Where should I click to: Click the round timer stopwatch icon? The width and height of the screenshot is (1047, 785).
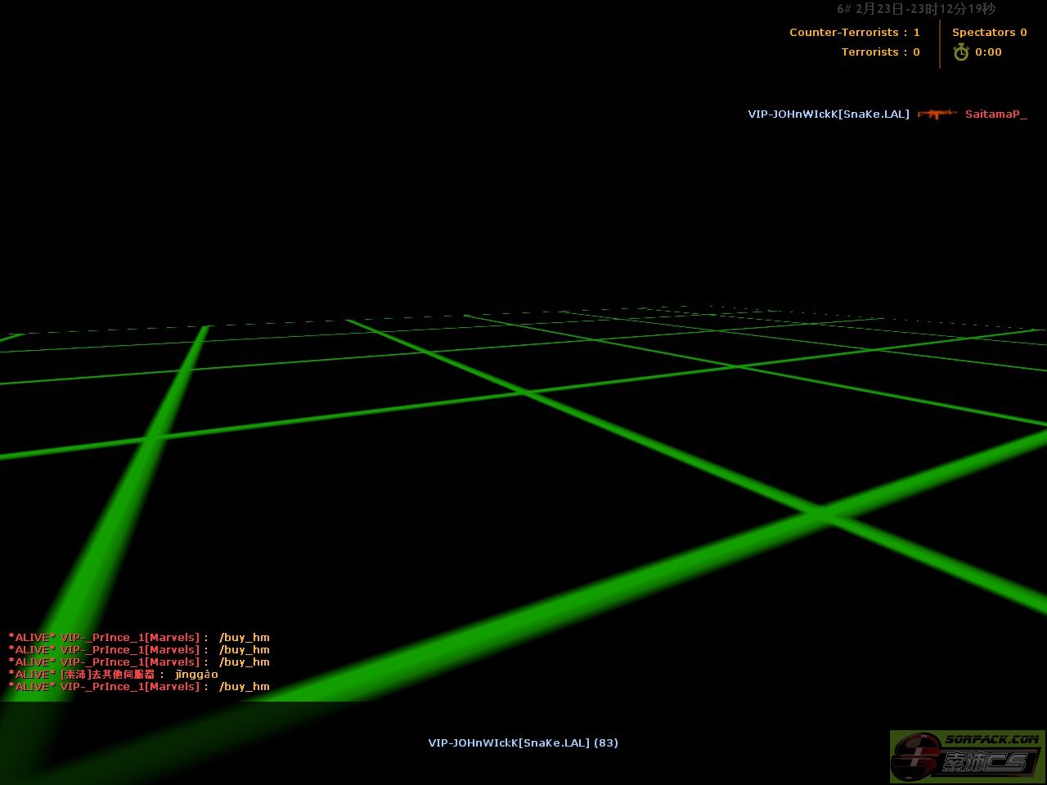[961, 52]
